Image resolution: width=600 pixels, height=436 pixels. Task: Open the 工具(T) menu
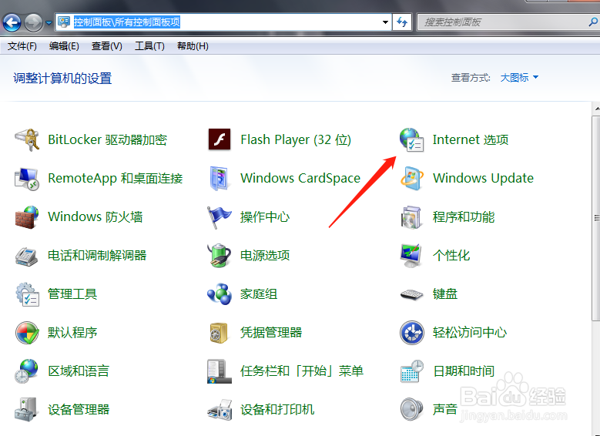click(x=149, y=46)
